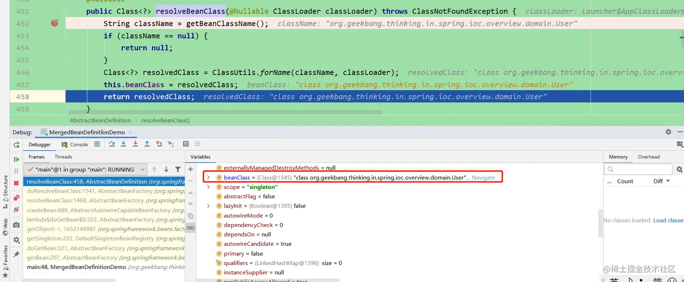Click Trace Current Stream Chain icon

coord(197,144)
